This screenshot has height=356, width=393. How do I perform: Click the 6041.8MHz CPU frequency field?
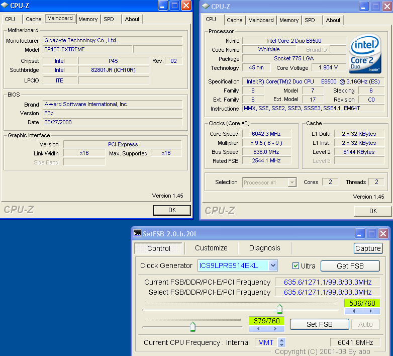(355, 342)
